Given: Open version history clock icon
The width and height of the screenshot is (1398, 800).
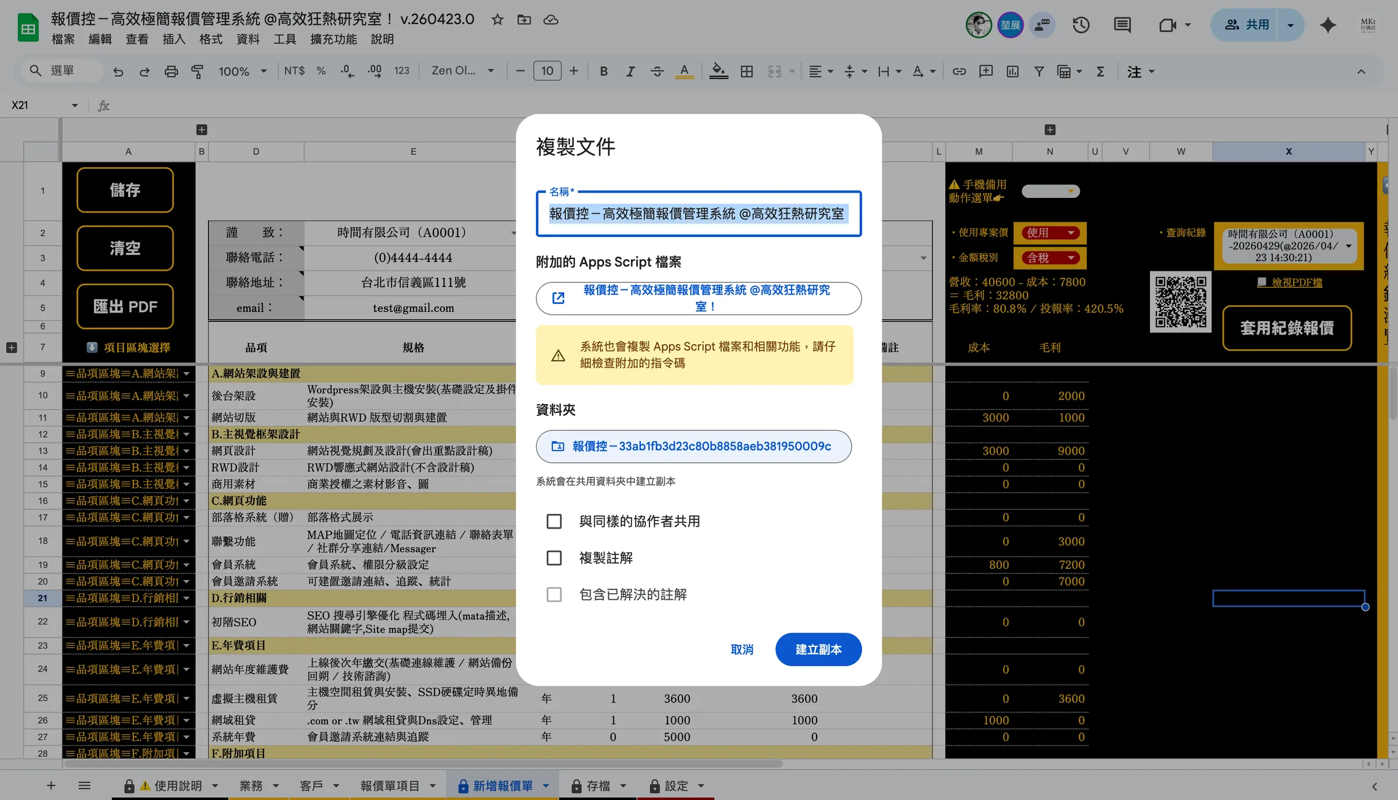Looking at the screenshot, I should pyautogui.click(x=1081, y=25).
